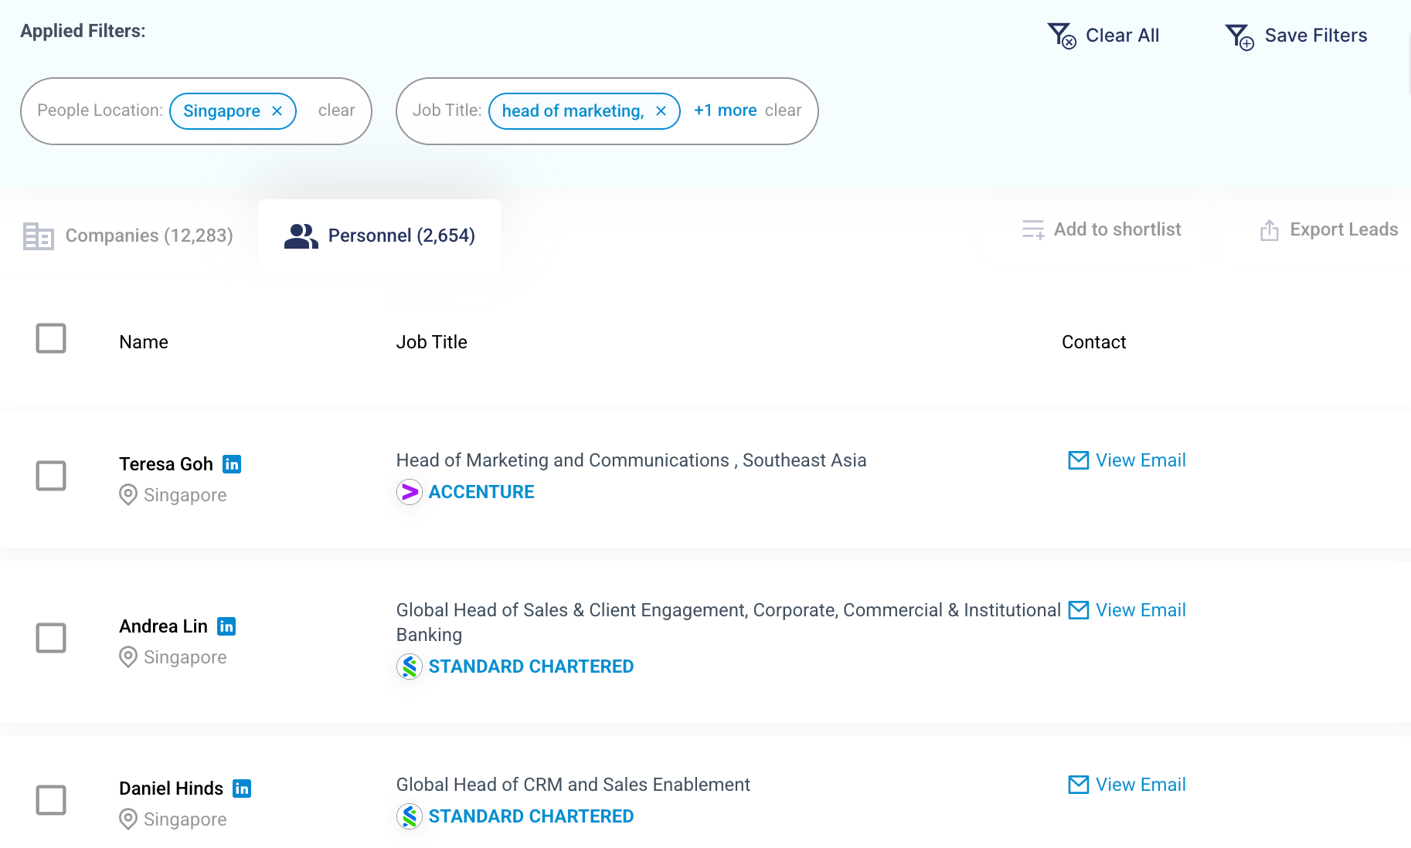
Task: Click Standard Chartered logo in Andrea Lin row
Action: [x=410, y=667]
